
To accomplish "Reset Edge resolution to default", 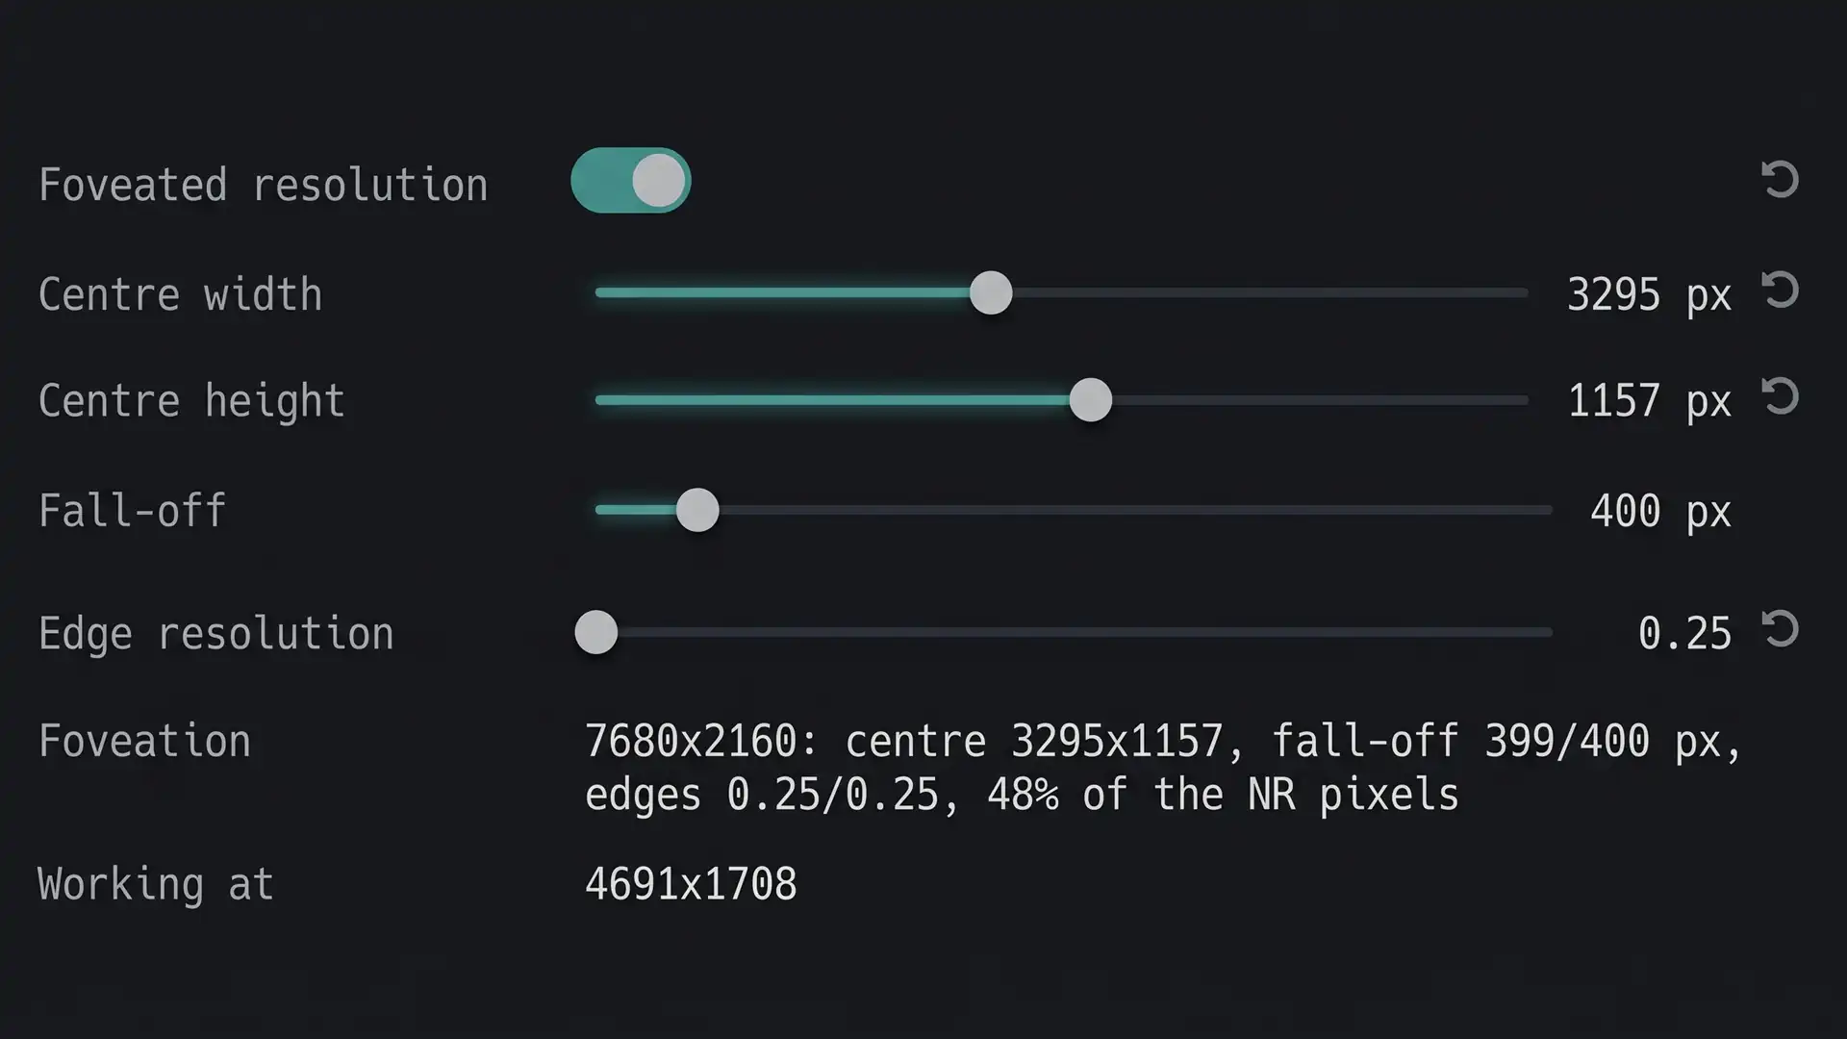I will (x=1780, y=629).
